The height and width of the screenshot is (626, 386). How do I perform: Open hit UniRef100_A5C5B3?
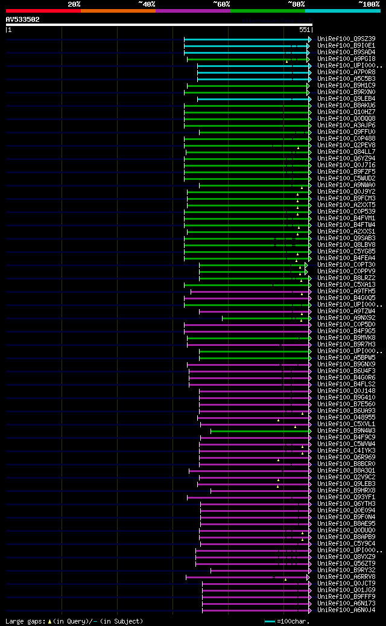tap(346, 79)
